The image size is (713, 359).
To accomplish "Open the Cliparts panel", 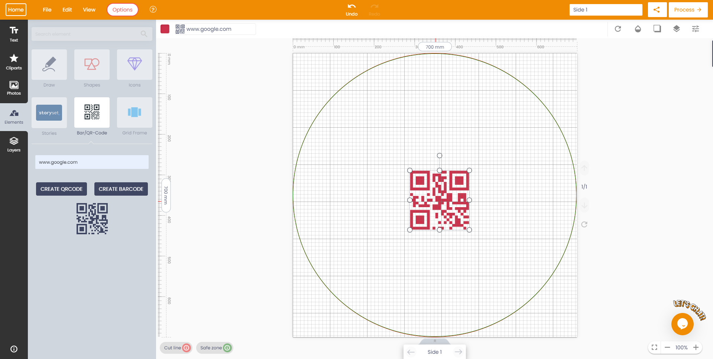I will tap(14, 62).
